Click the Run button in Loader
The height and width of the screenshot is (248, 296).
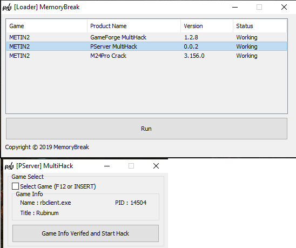point(146,129)
